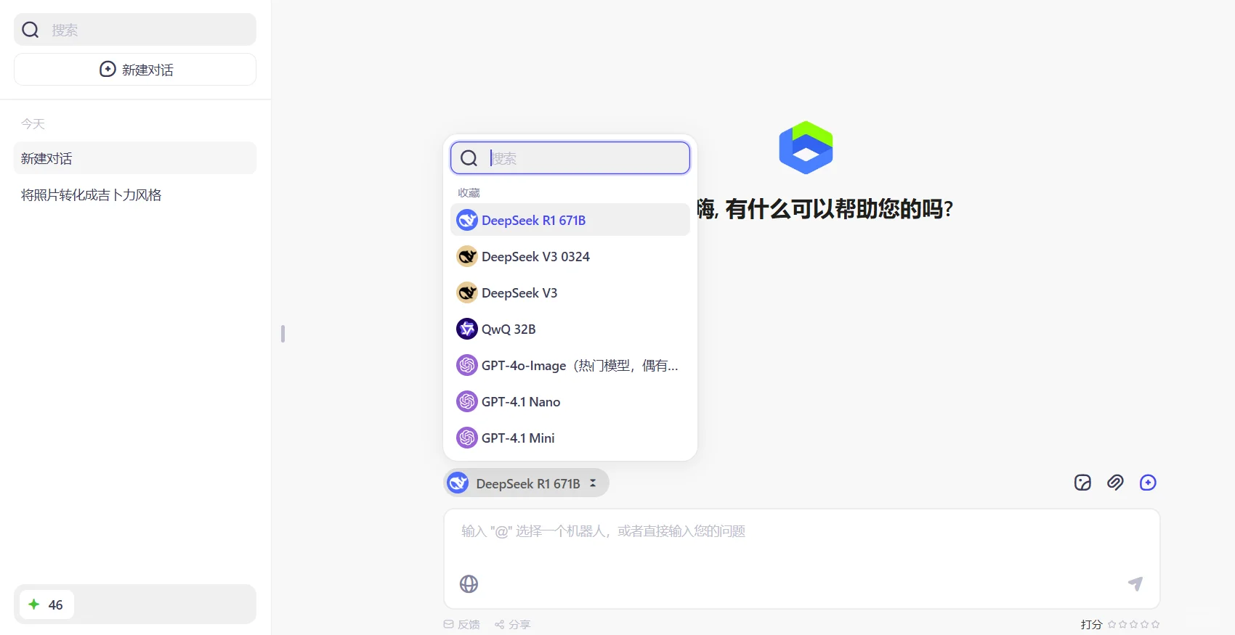1235x635 pixels.
Task: Rate five stars in 打分 rating
Action: (x=1155, y=624)
